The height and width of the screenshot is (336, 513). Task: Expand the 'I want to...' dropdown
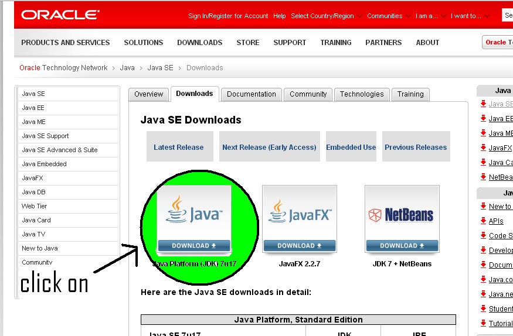coord(470,16)
